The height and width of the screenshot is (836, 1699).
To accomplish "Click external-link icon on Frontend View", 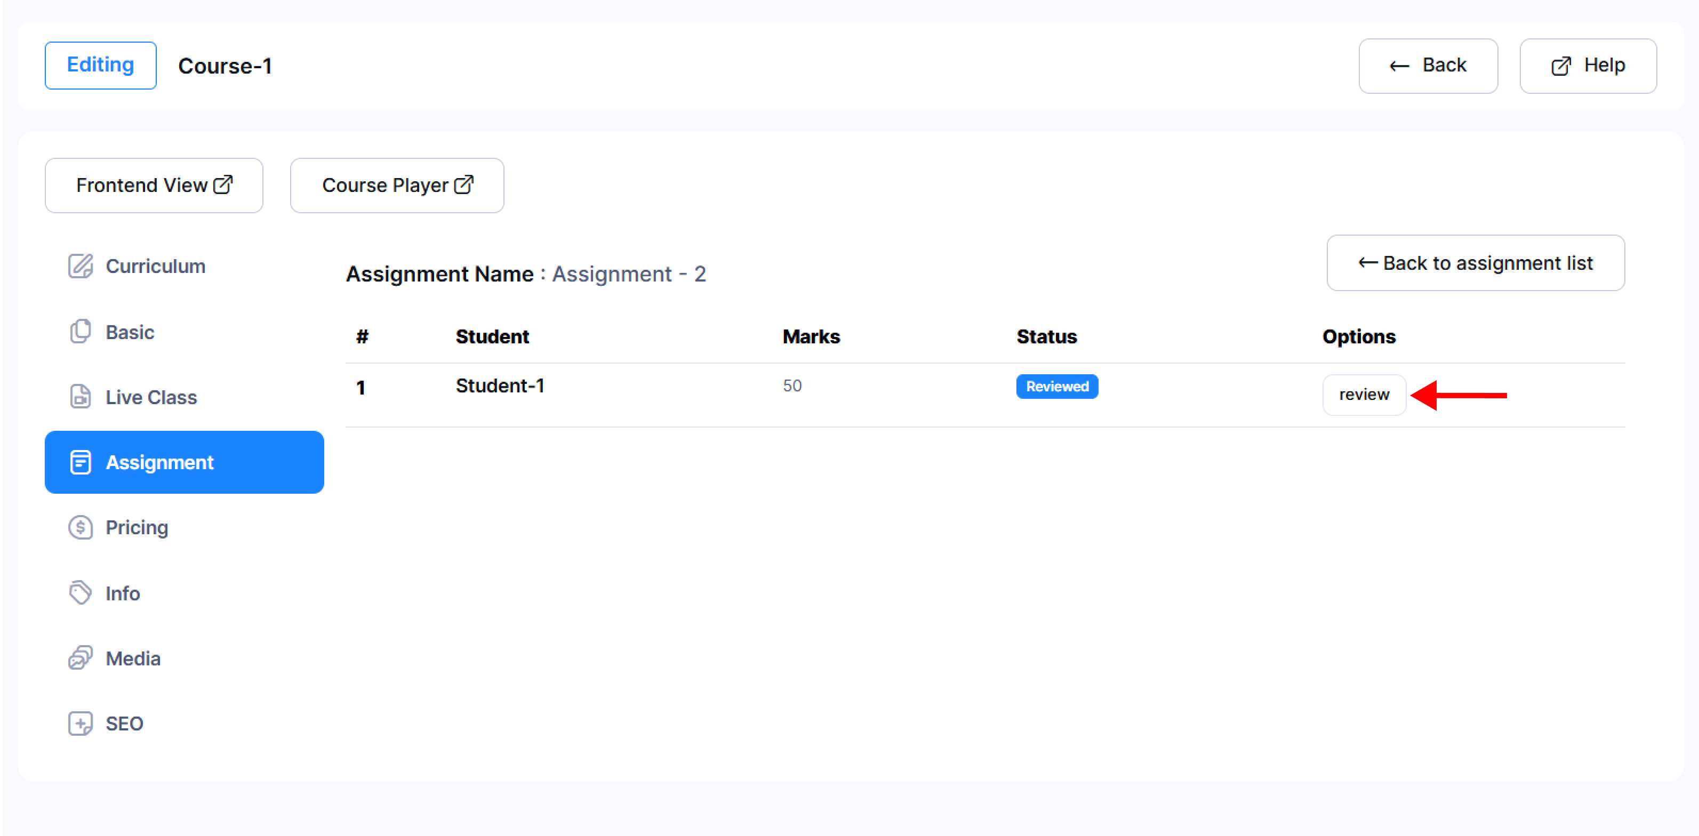I will point(223,184).
